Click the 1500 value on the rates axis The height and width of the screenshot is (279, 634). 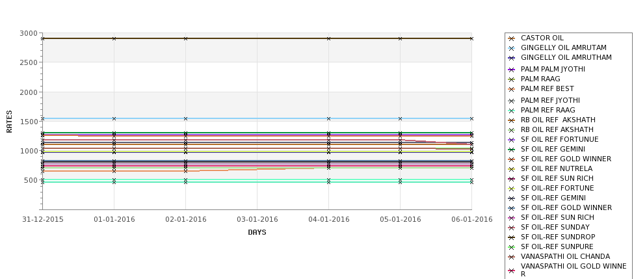click(x=29, y=122)
